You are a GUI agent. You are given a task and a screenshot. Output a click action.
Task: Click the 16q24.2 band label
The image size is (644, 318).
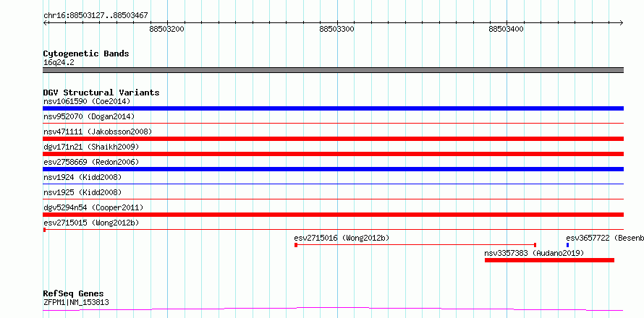[59, 63]
